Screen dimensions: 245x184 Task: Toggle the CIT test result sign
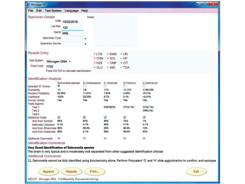120,63
